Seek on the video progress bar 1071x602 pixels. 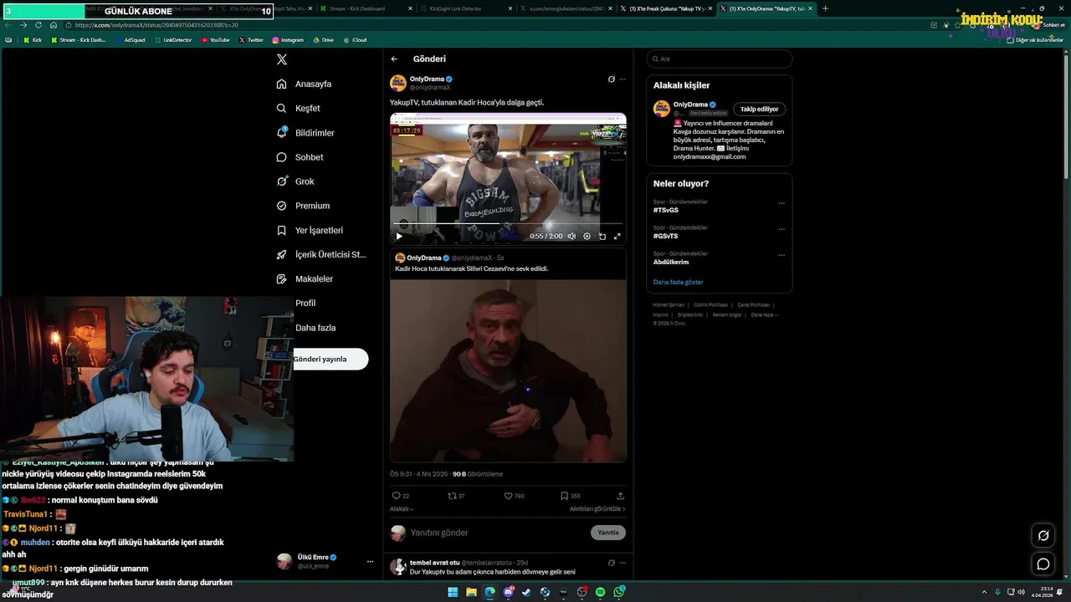[x=508, y=224]
